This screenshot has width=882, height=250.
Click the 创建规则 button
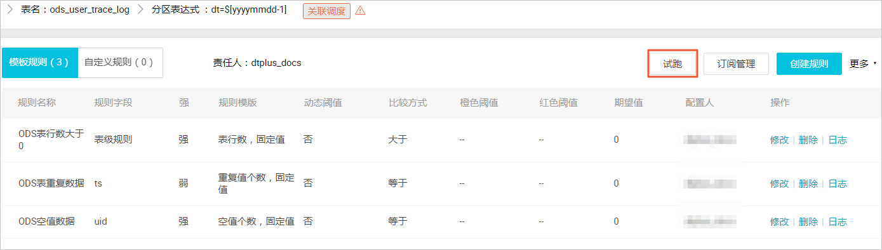pos(809,63)
